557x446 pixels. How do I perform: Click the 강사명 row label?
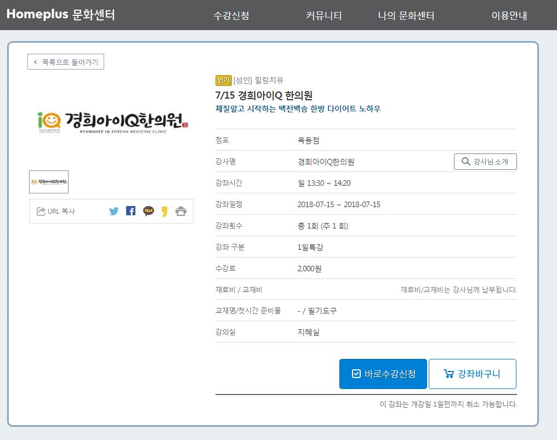[x=225, y=162]
